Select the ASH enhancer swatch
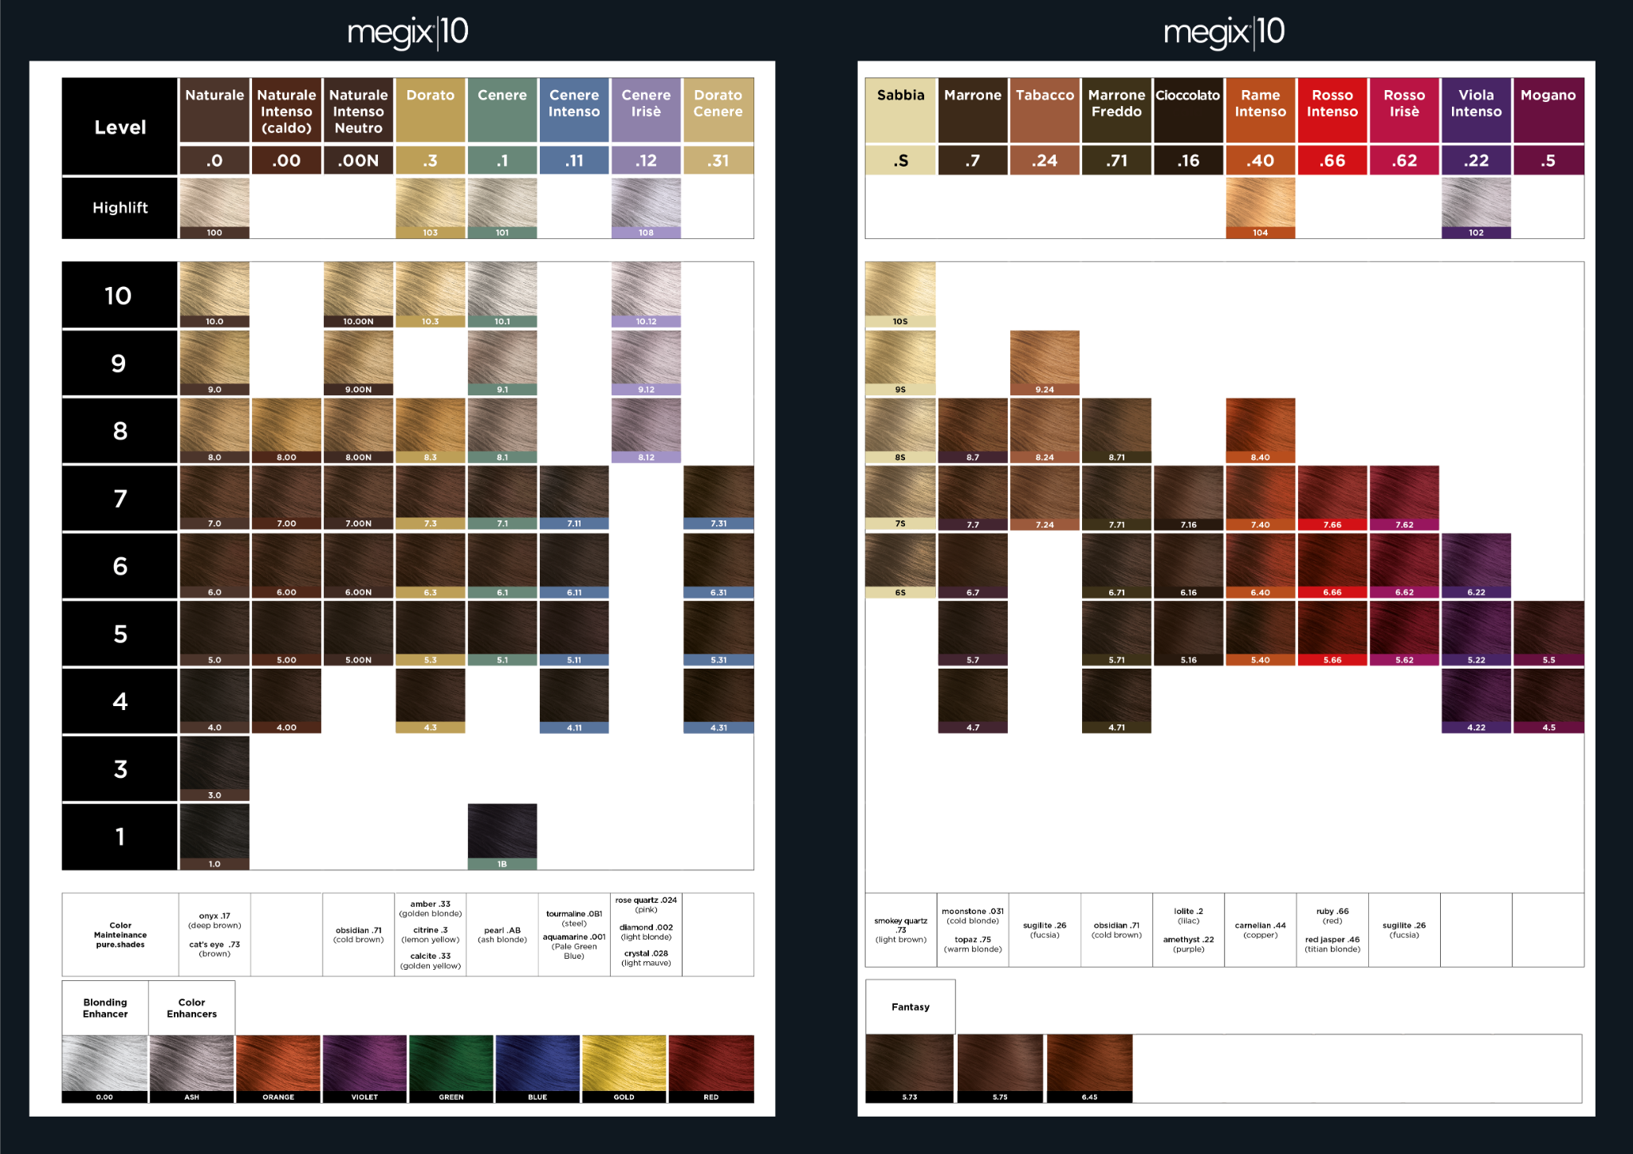Image resolution: width=1633 pixels, height=1154 pixels. pyautogui.click(x=191, y=1069)
